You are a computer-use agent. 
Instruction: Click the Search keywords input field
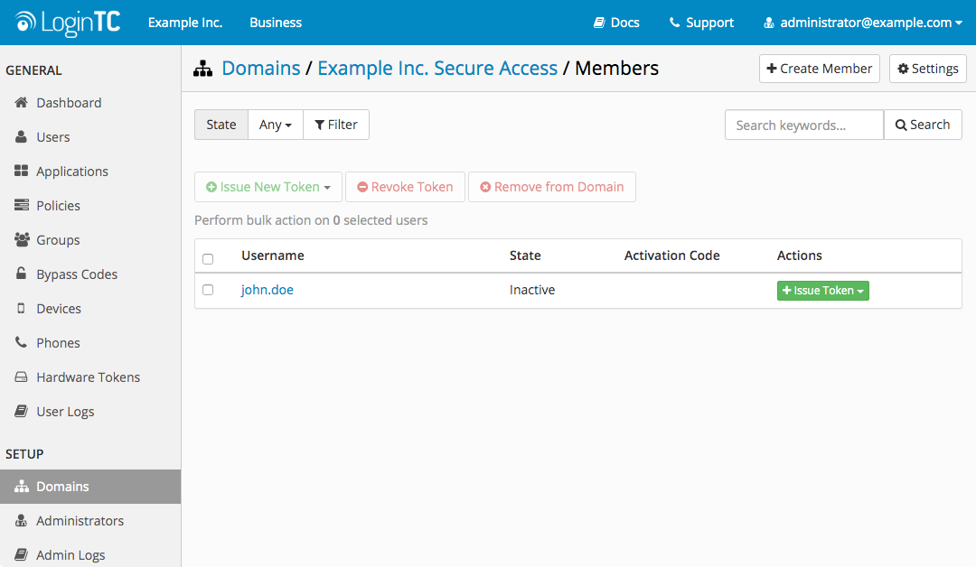[803, 125]
